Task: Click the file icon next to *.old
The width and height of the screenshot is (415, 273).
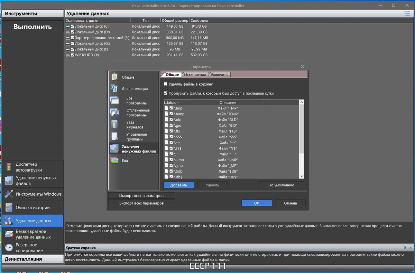Action: [166, 120]
